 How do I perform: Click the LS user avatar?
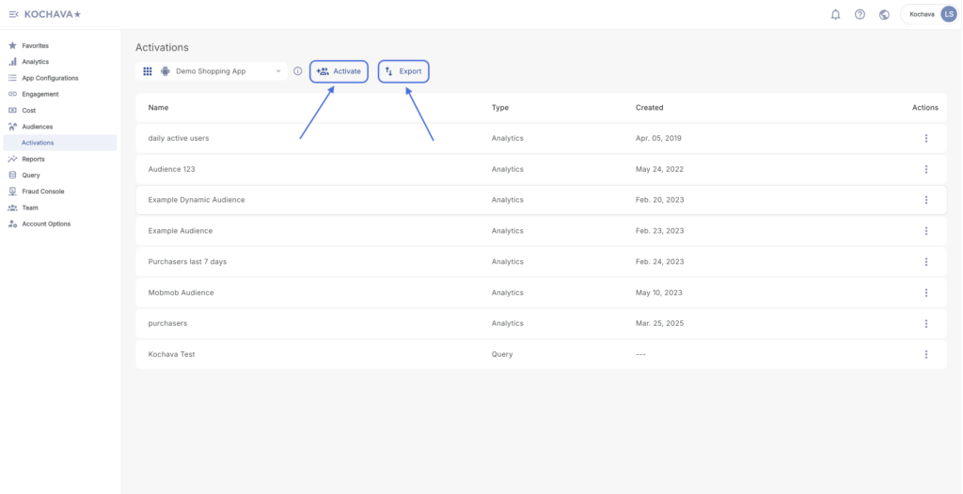pyautogui.click(x=949, y=14)
